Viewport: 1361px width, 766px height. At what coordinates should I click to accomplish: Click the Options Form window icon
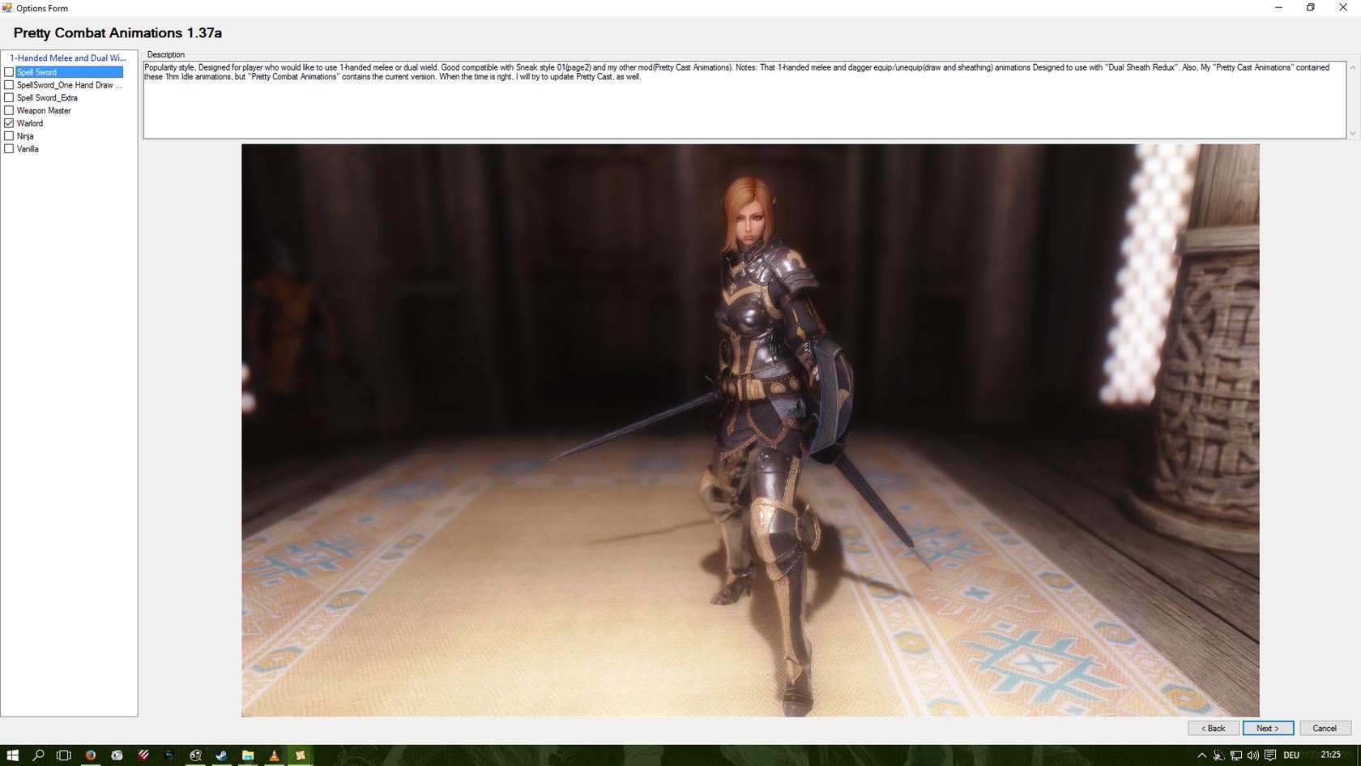point(7,8)
